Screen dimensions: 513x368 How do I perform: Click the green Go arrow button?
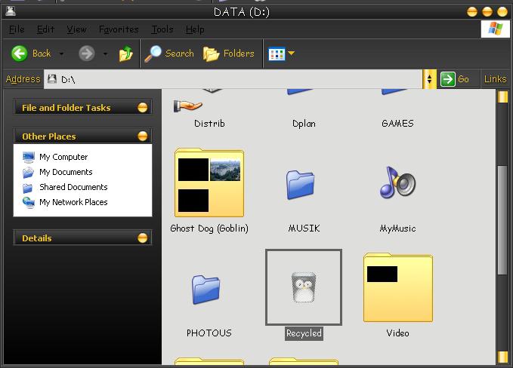[x=447, y=79]
